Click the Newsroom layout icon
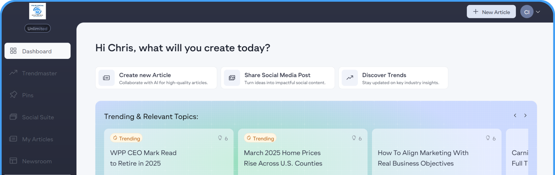The width and height of the screenshot is (555, 175). pos(13,161)
